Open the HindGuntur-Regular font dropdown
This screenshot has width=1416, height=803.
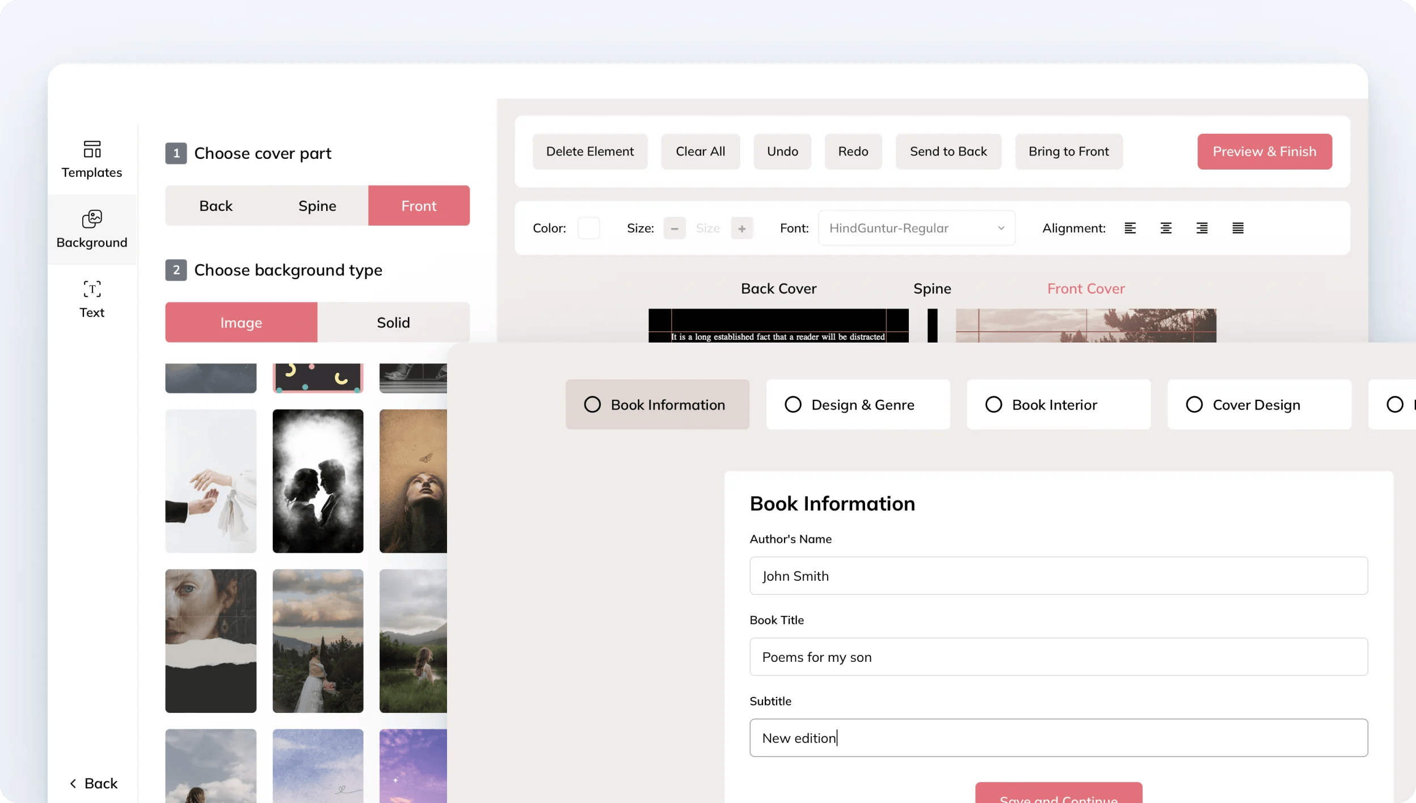(916, 227)
